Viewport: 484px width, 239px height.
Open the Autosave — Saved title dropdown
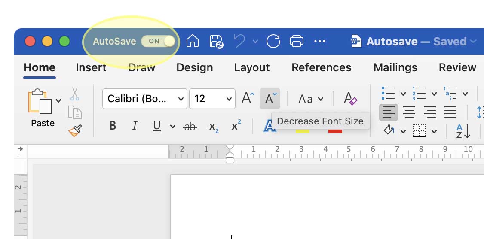tap(473, 41)
